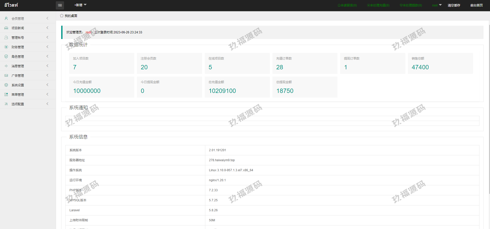Viewport: 490px width, 229px height.
Task: Click the 会员管理 user icon
Action: coord(6,18)
